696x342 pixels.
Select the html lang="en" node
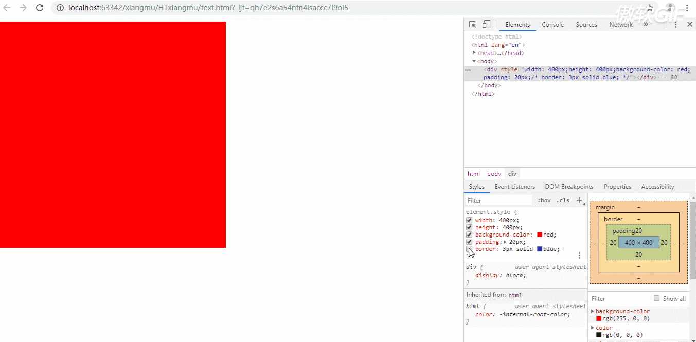point(498,45)
